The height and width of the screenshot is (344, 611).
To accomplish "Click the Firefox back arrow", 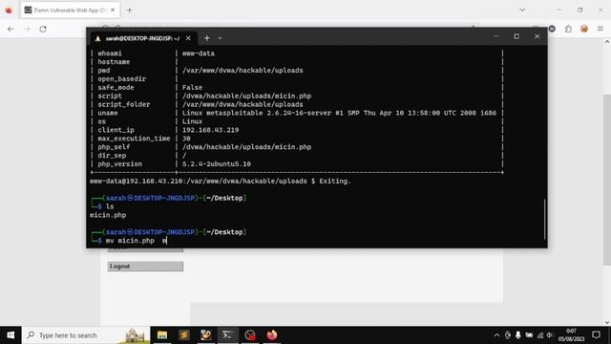I will [x=11, y=29].
